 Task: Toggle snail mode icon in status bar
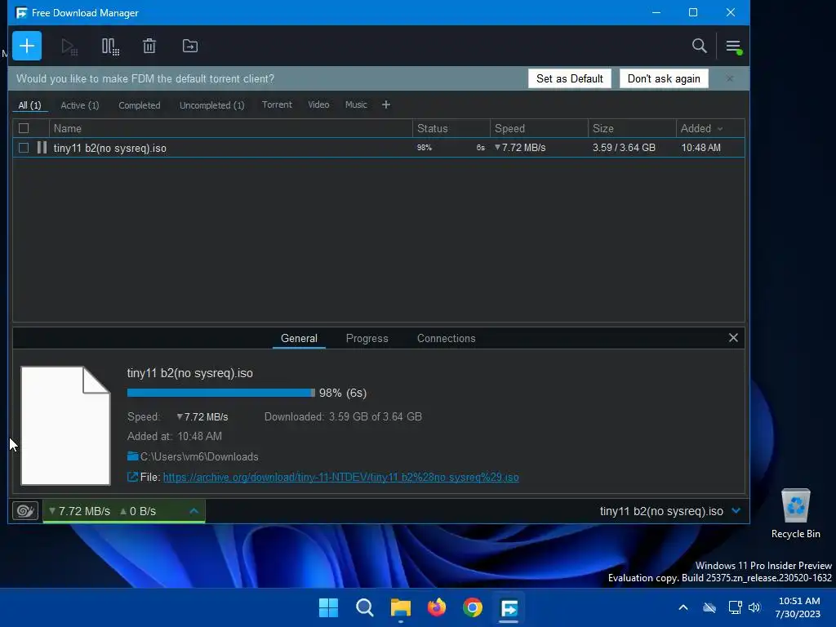(25, 511)
